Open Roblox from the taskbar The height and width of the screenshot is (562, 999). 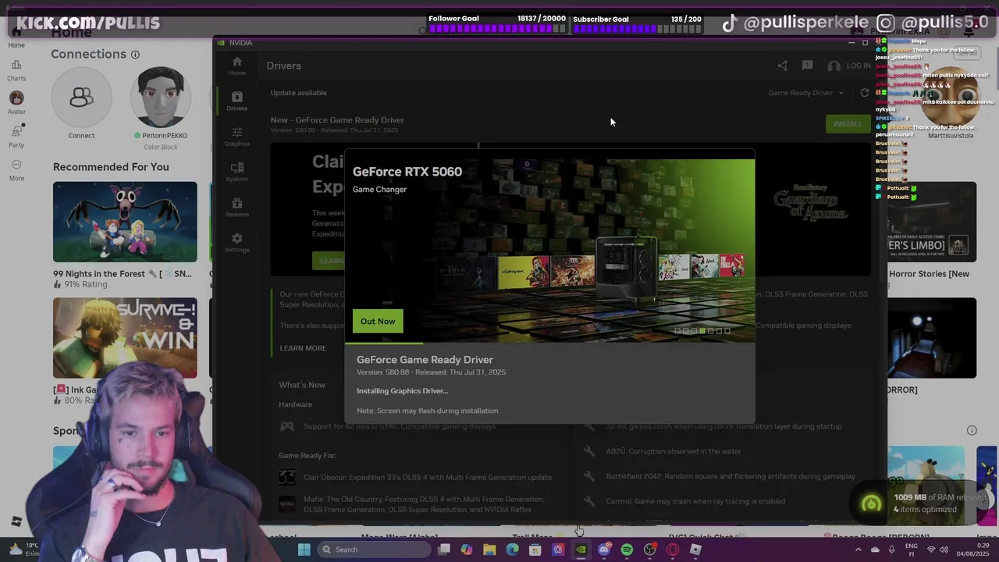(695, 550)
